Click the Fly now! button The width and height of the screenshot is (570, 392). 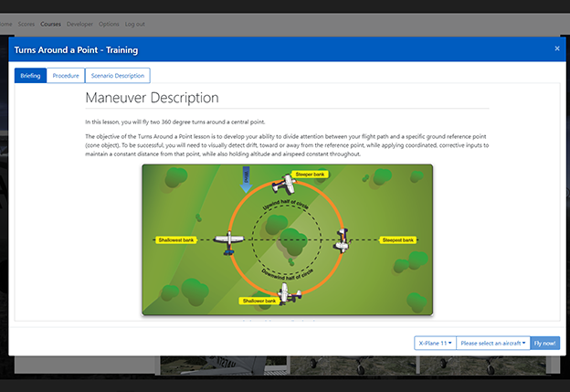545,343
